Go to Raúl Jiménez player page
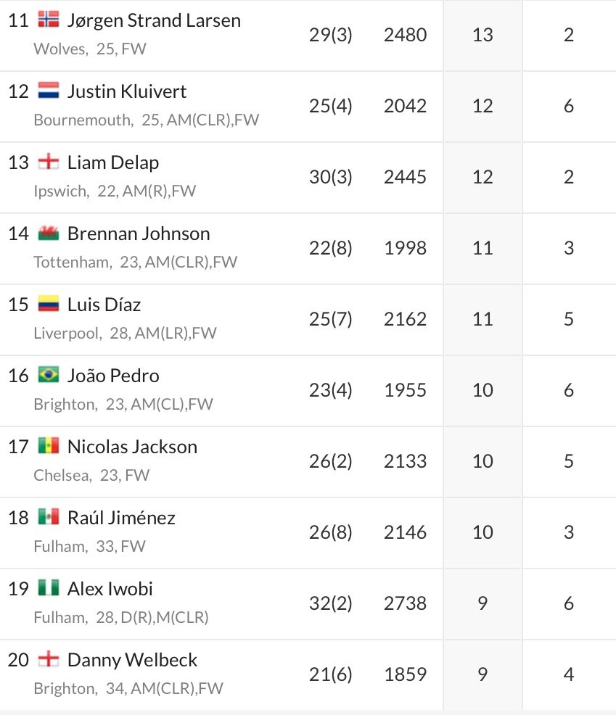Screen dimensions: 616x715 coord(121,518)
